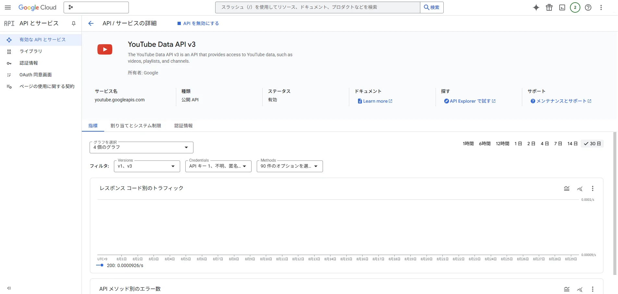
Task: Click the ライブラリ grid icon
Action: tap(9, 51)
